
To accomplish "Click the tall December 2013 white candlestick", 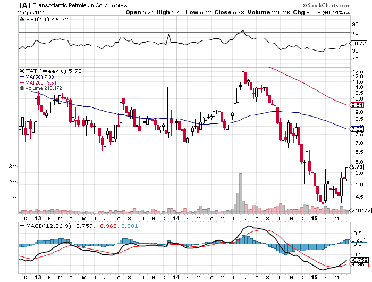I will pos(168,110).
